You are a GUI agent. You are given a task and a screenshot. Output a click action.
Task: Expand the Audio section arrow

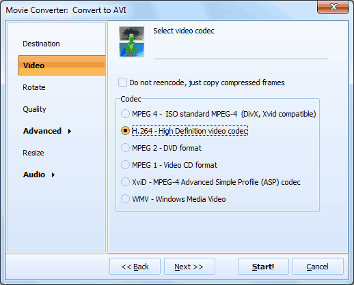click(53, 175)
